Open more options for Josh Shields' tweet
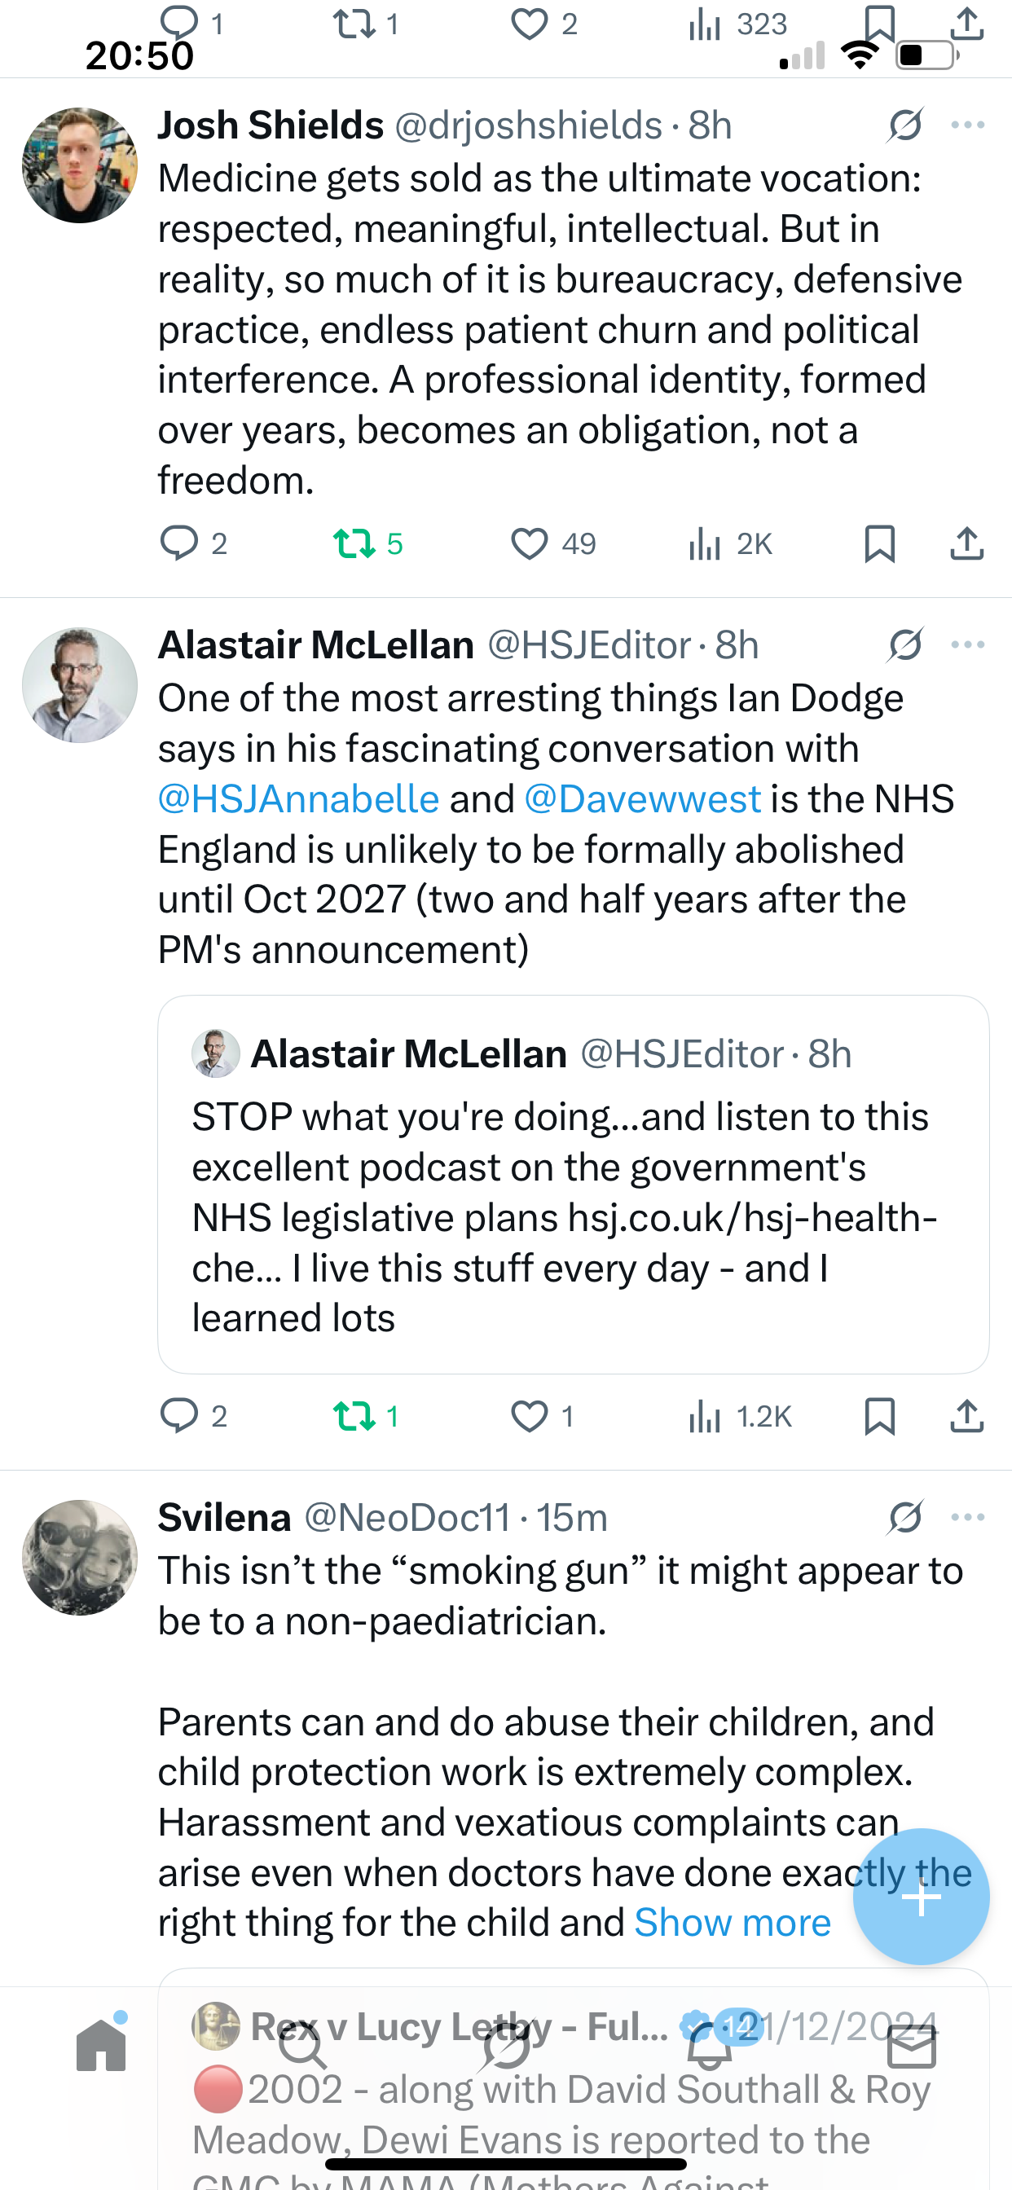Screen dimensions: 1012x2190 pyautogui.click(x=968, y=125)
